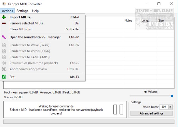Select Abort conversion/preview entry
The height and width of the screenshot is (127, 178).
[43, 69]
